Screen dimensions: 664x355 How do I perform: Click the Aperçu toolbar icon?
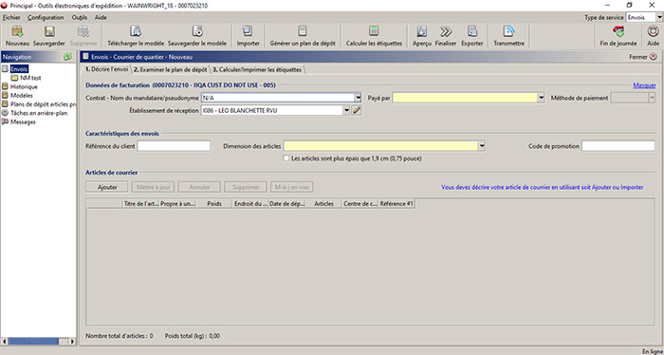(x=422, y=31)
